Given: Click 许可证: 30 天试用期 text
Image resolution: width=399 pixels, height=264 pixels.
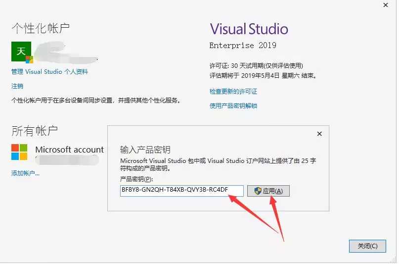Looking at the screenshot, I should 256,66.
